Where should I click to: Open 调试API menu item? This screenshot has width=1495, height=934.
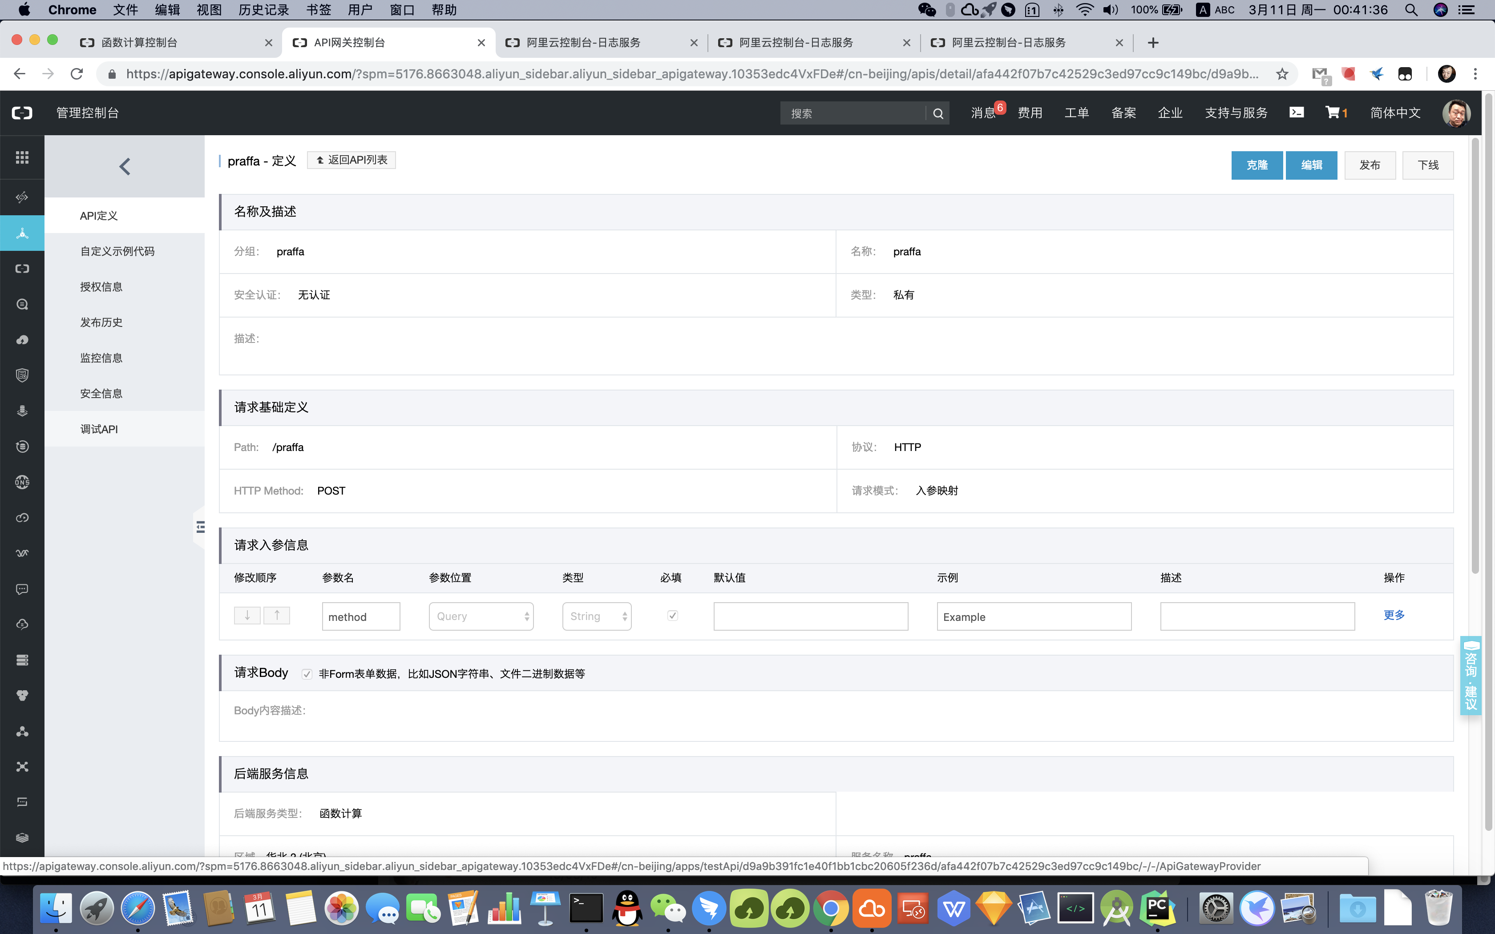pyautogui.click(x=125, y=429)
